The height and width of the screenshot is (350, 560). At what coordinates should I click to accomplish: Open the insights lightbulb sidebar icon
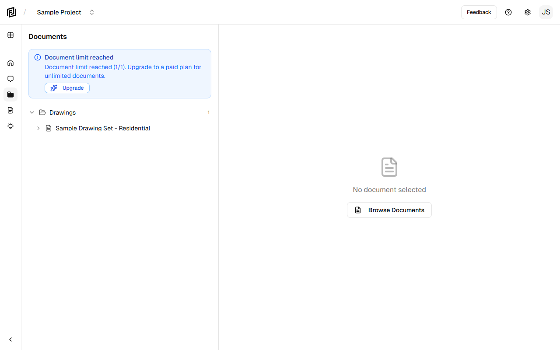pyautogui.click(x=10, y=126)
